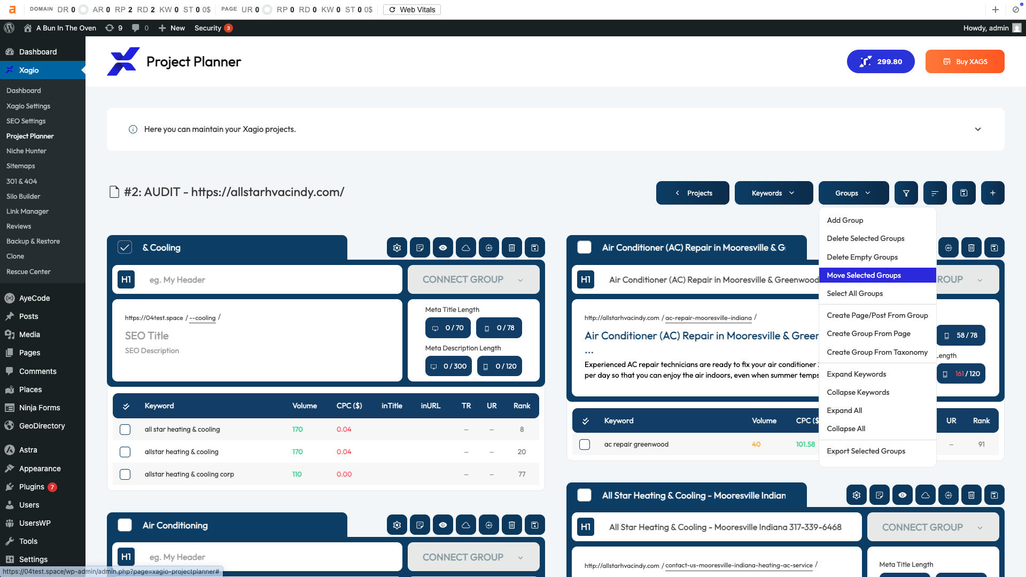This screenshot has width=1026, height=577.
Task: Open CONNECT GROUP dropdown for All Star Heating
Action: 933,527
